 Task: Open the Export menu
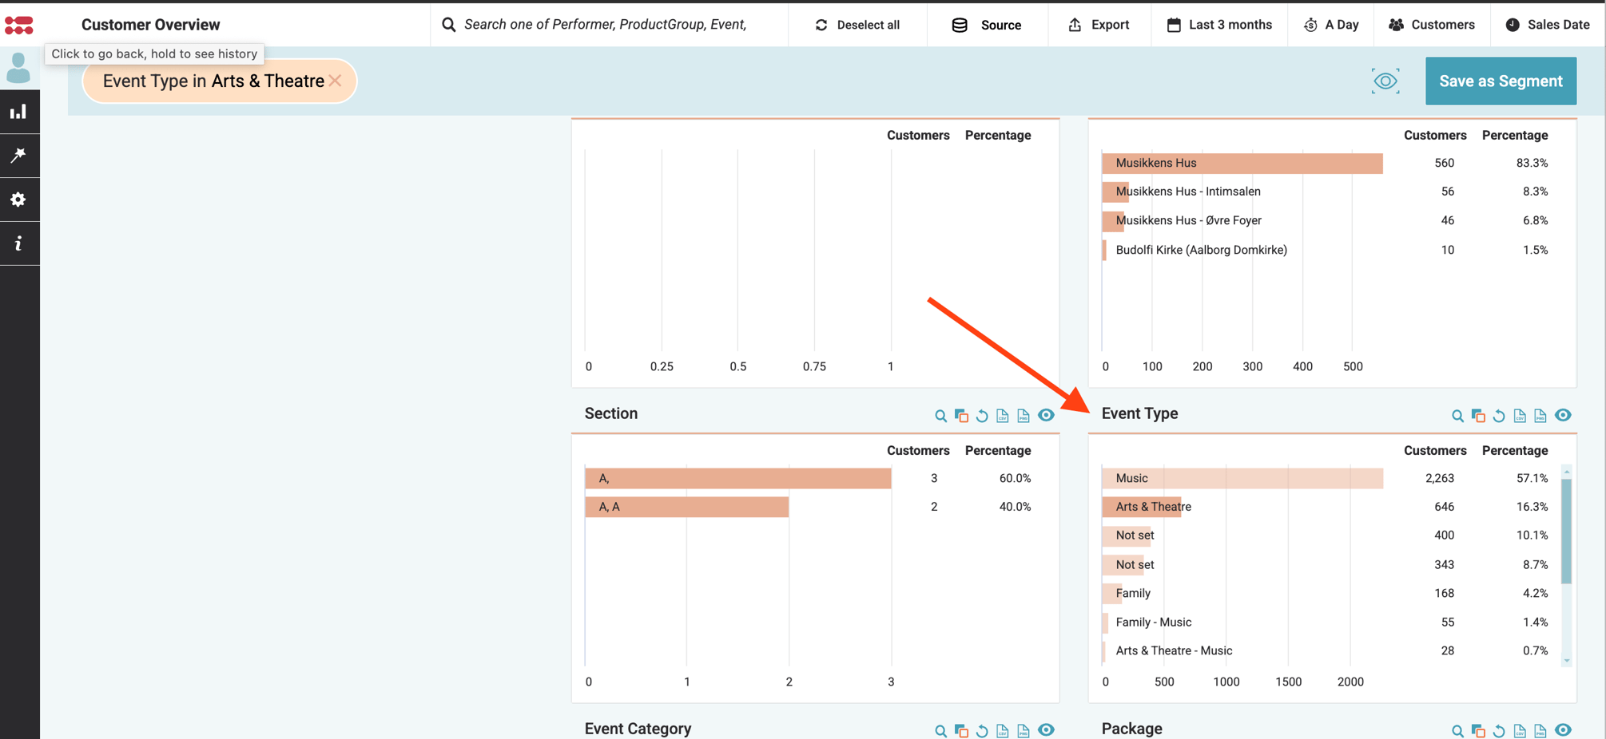[1099, 25]
